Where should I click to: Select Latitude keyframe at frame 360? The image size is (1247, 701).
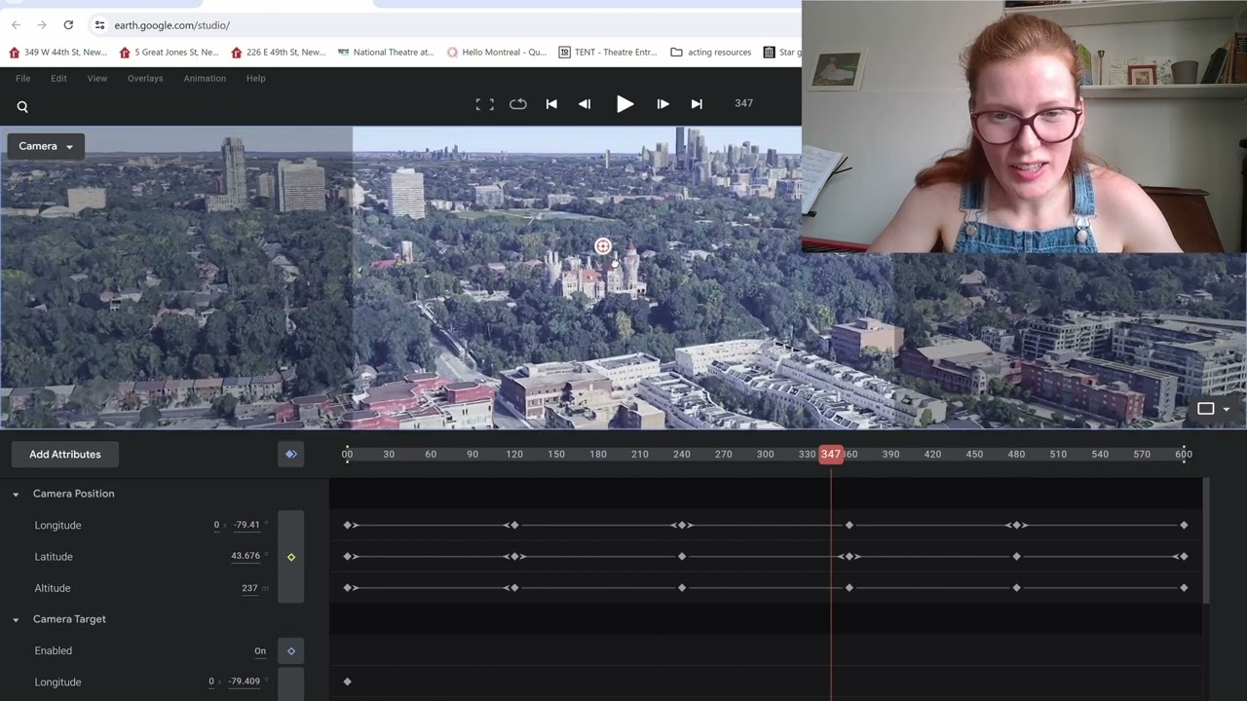(850, 557)
